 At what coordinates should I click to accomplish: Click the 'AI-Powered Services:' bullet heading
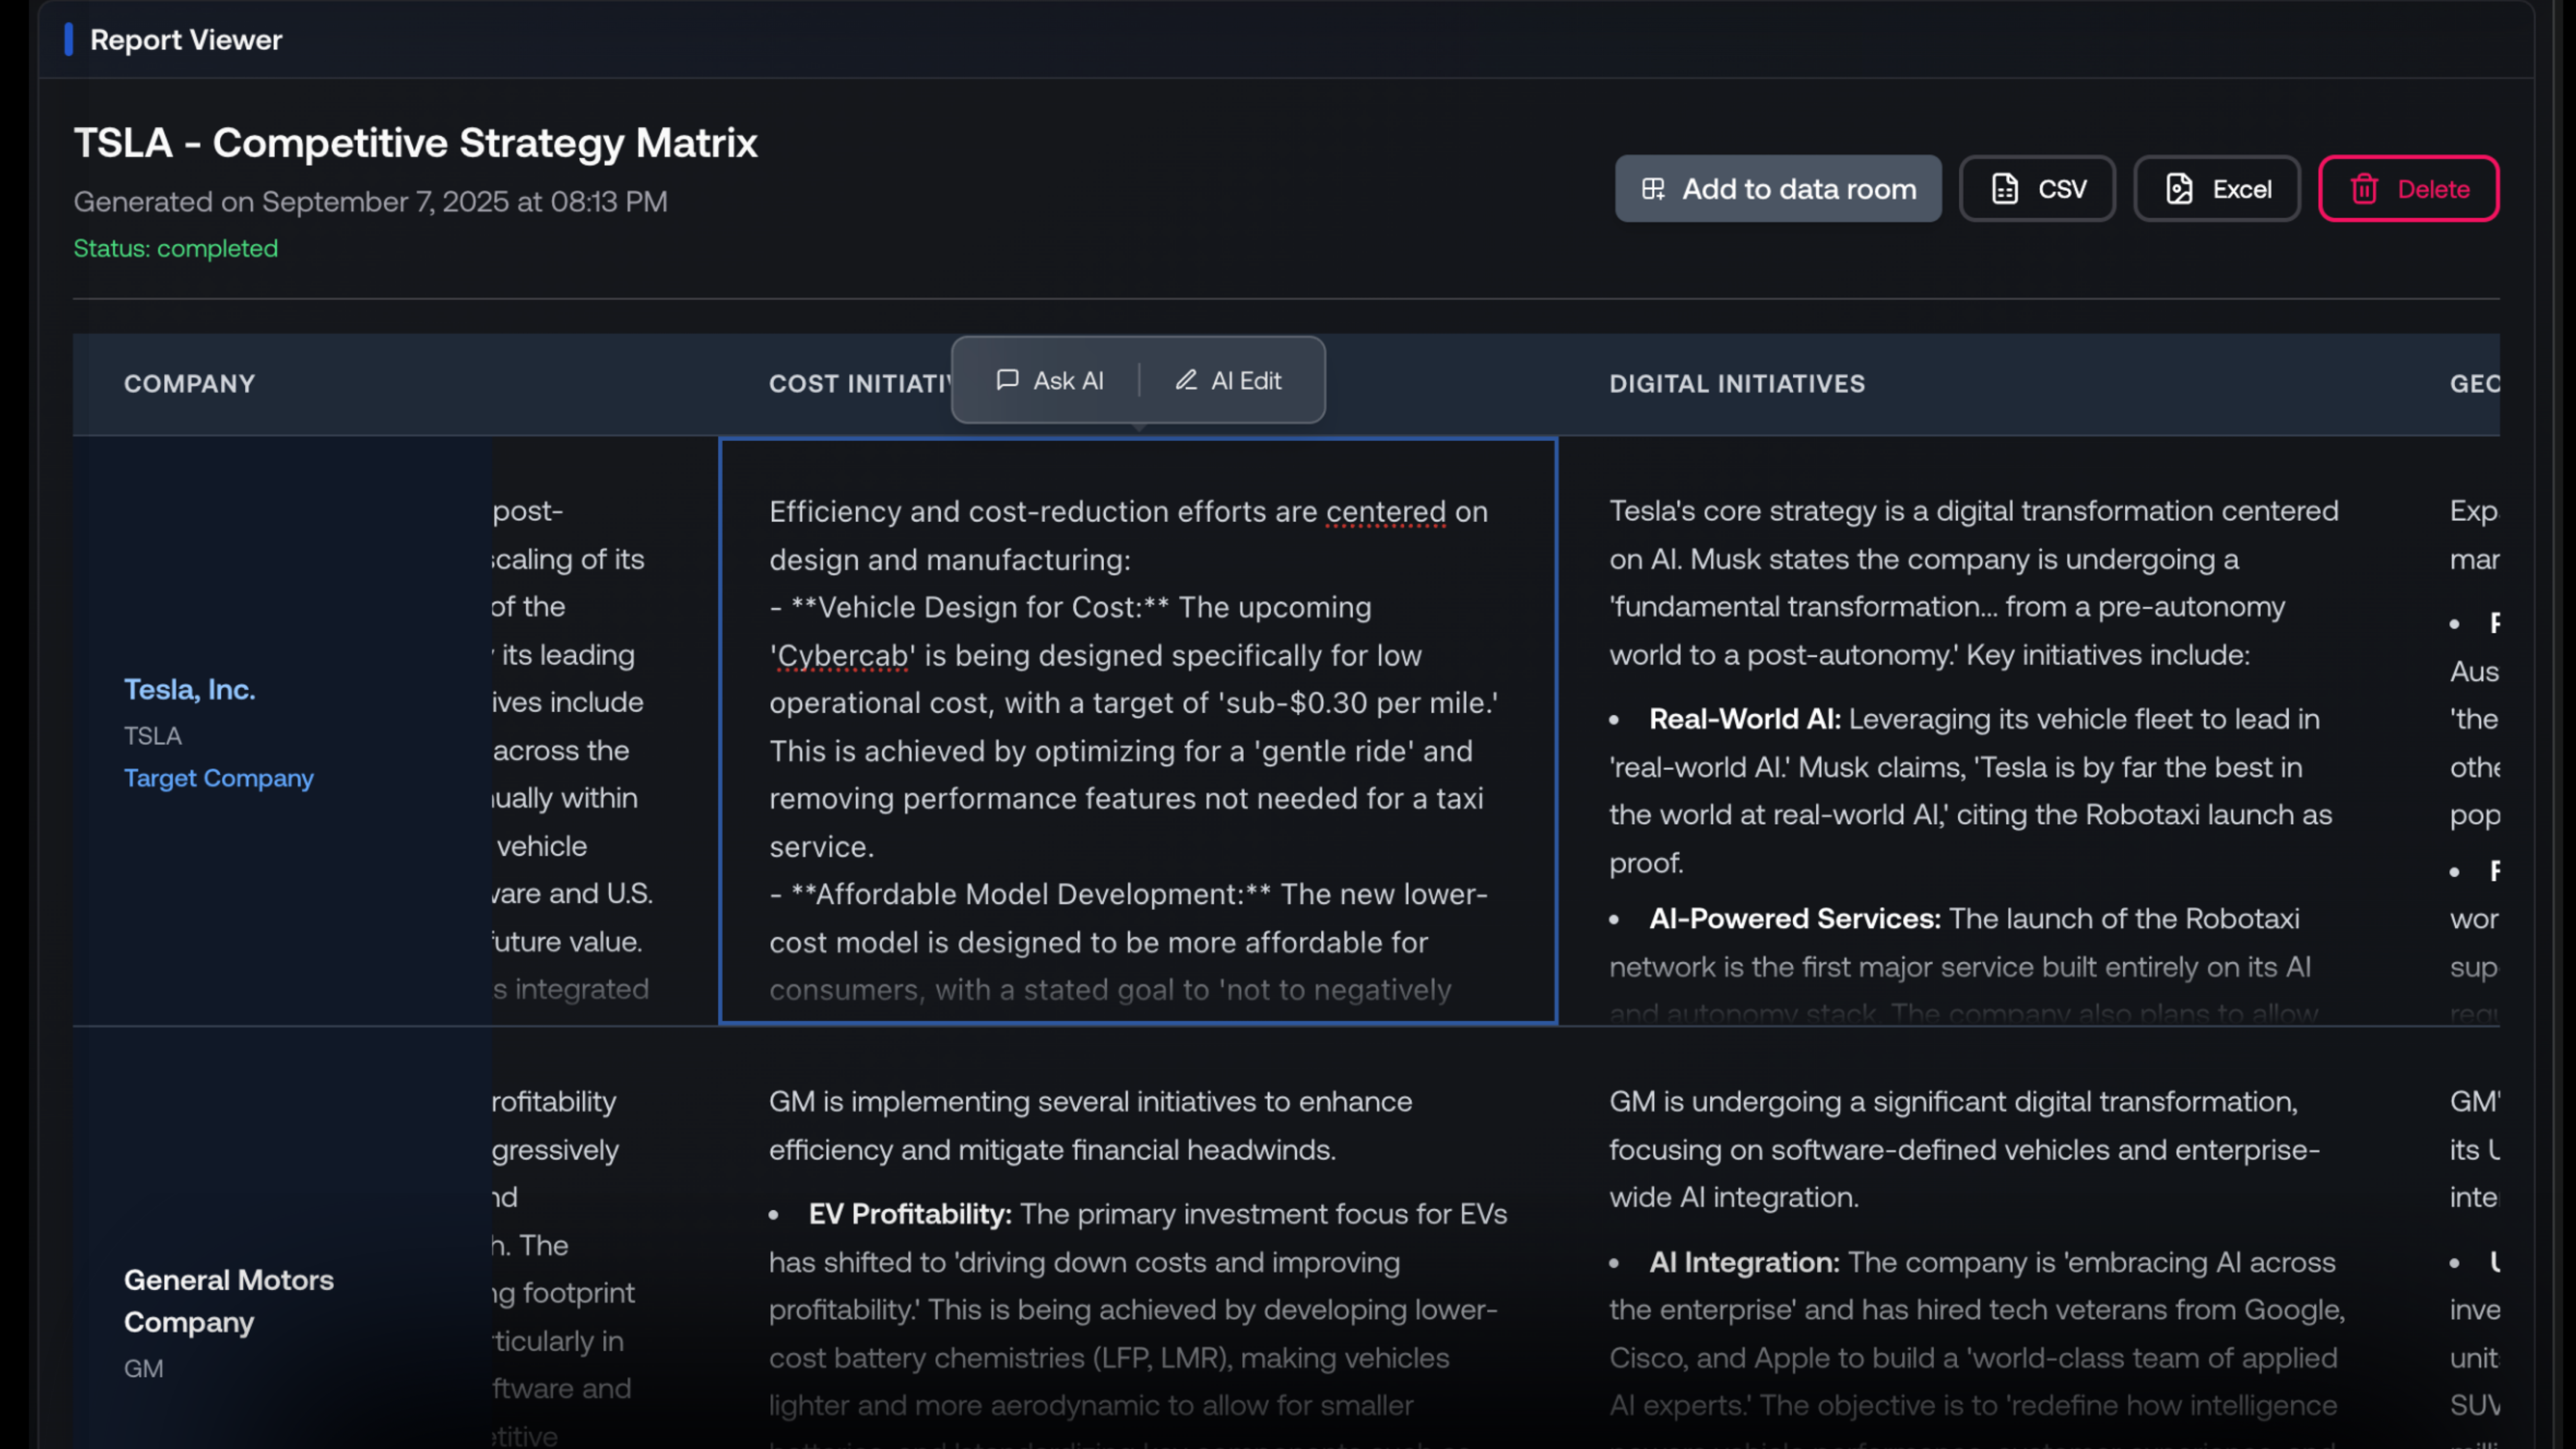(1795, 919)
